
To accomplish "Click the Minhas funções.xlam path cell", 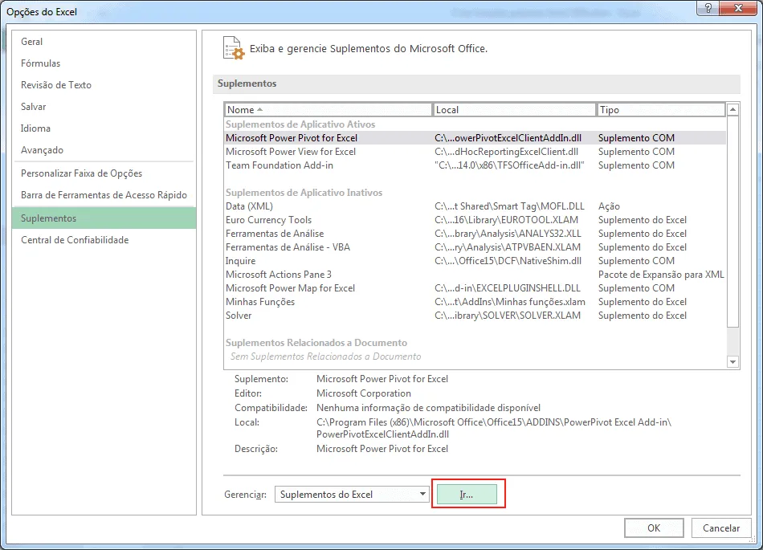I will pyautogui.click(x=510, y=302).
